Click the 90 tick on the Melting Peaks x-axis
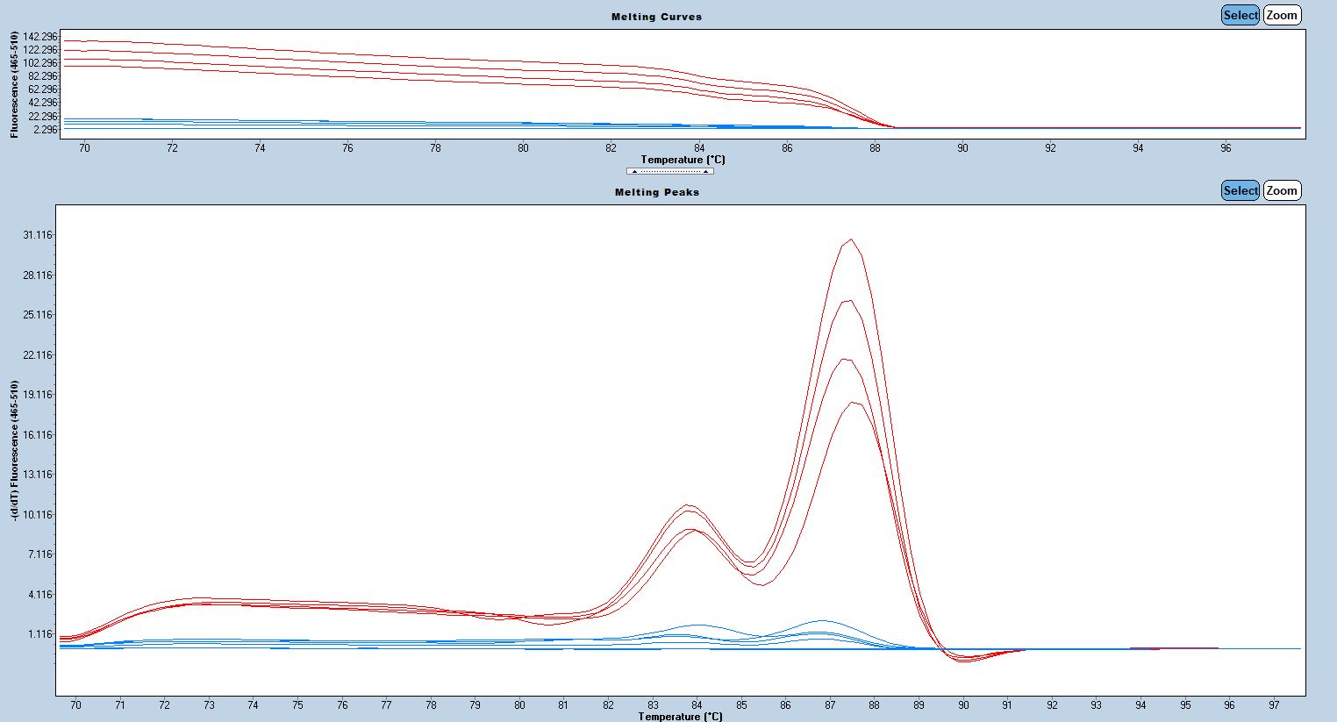This screenshot has width=1337, height=722. click(963, 704)
